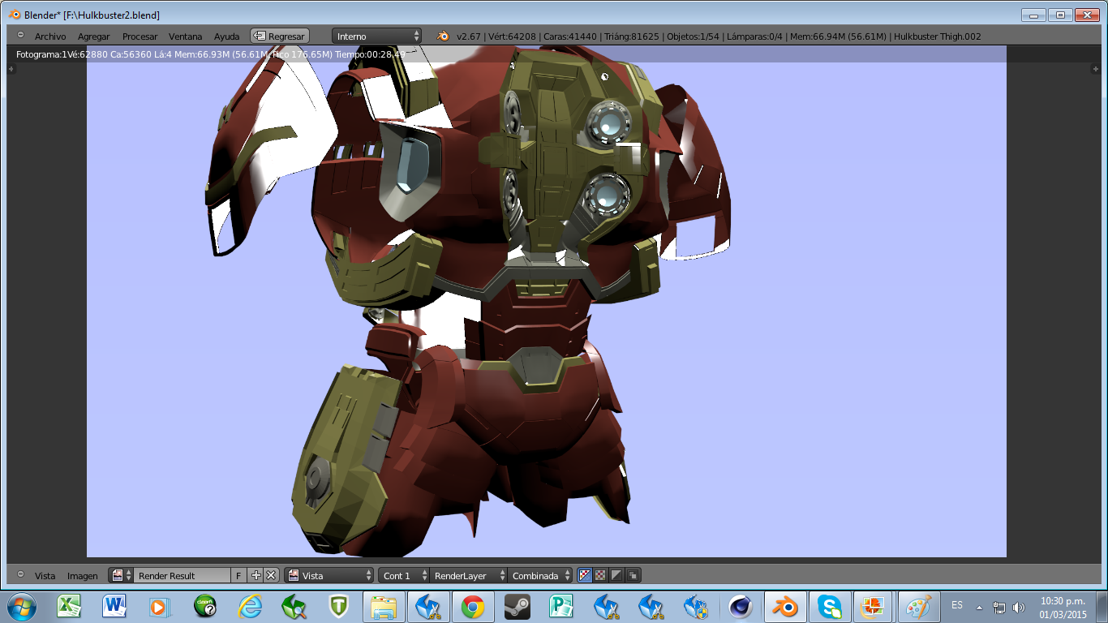The image size is (1108, 623).
Task: Toggle color and alpha channel display
Action: tap(585, 575)
